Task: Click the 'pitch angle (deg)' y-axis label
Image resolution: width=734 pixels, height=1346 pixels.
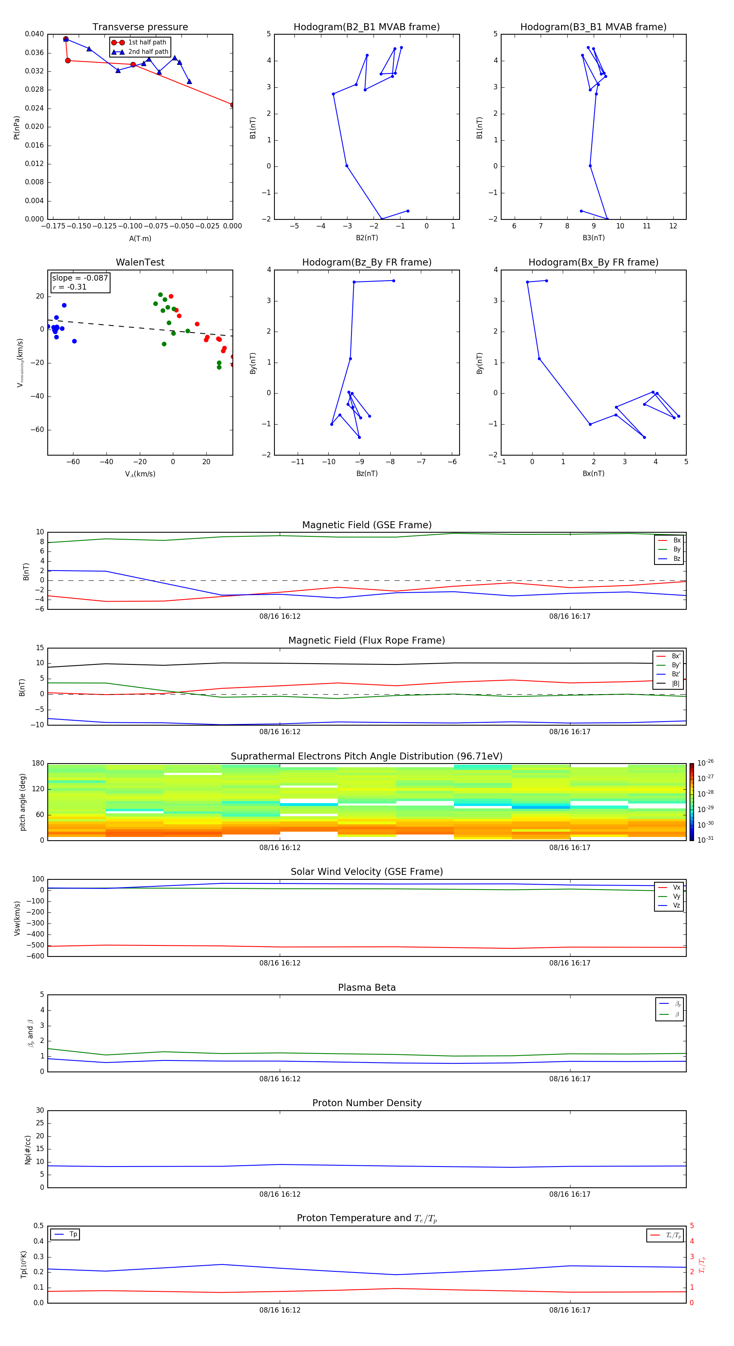Action: [22, 801]
